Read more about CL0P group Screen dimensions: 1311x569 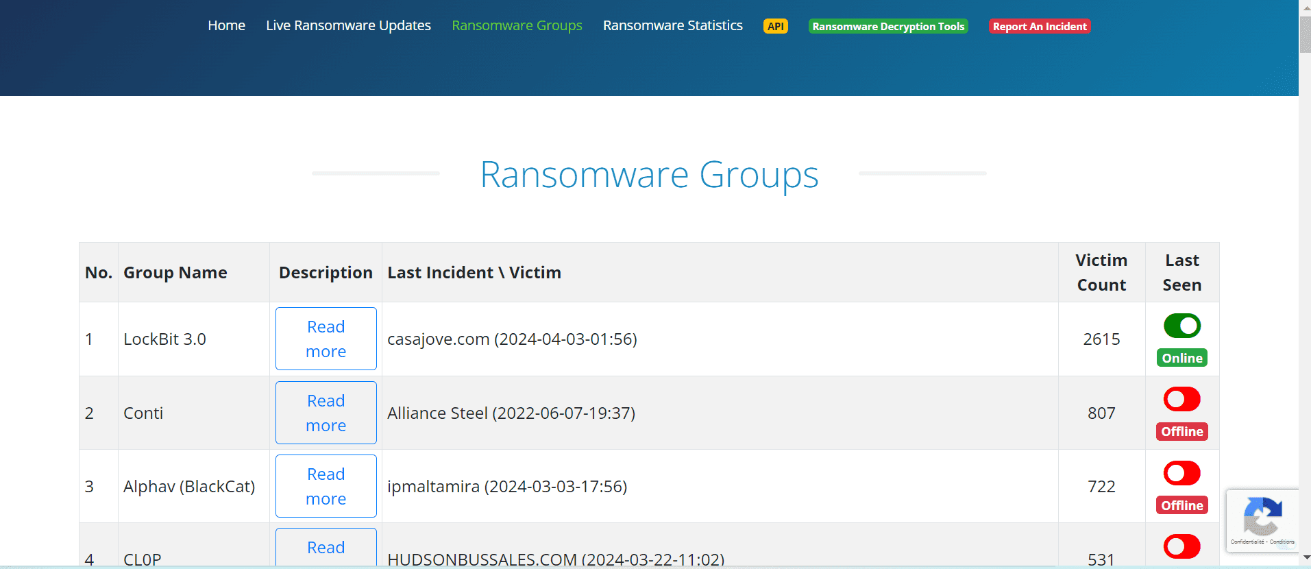[x=326, y=547]
